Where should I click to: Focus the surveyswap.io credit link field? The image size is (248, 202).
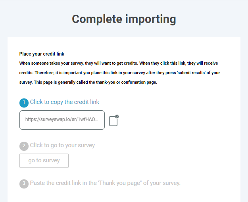(62, 120)
